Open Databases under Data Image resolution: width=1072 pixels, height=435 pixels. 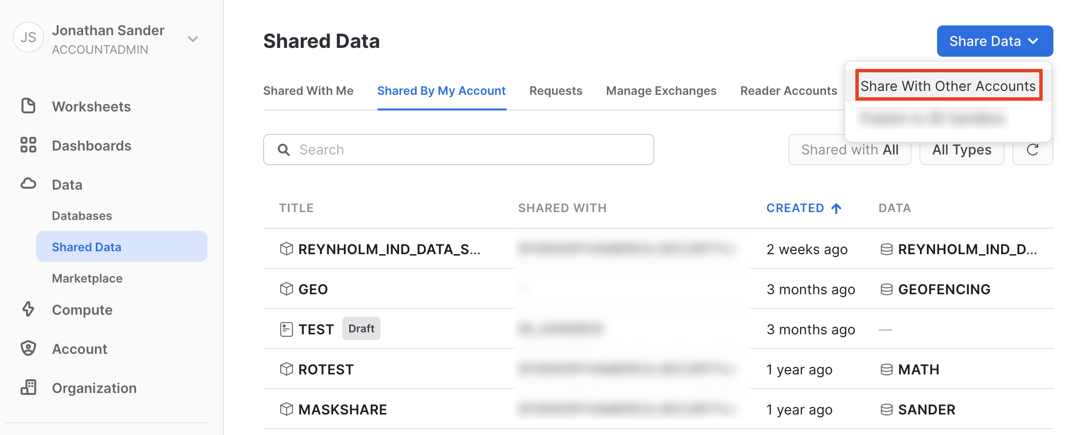tap(82, 216)
